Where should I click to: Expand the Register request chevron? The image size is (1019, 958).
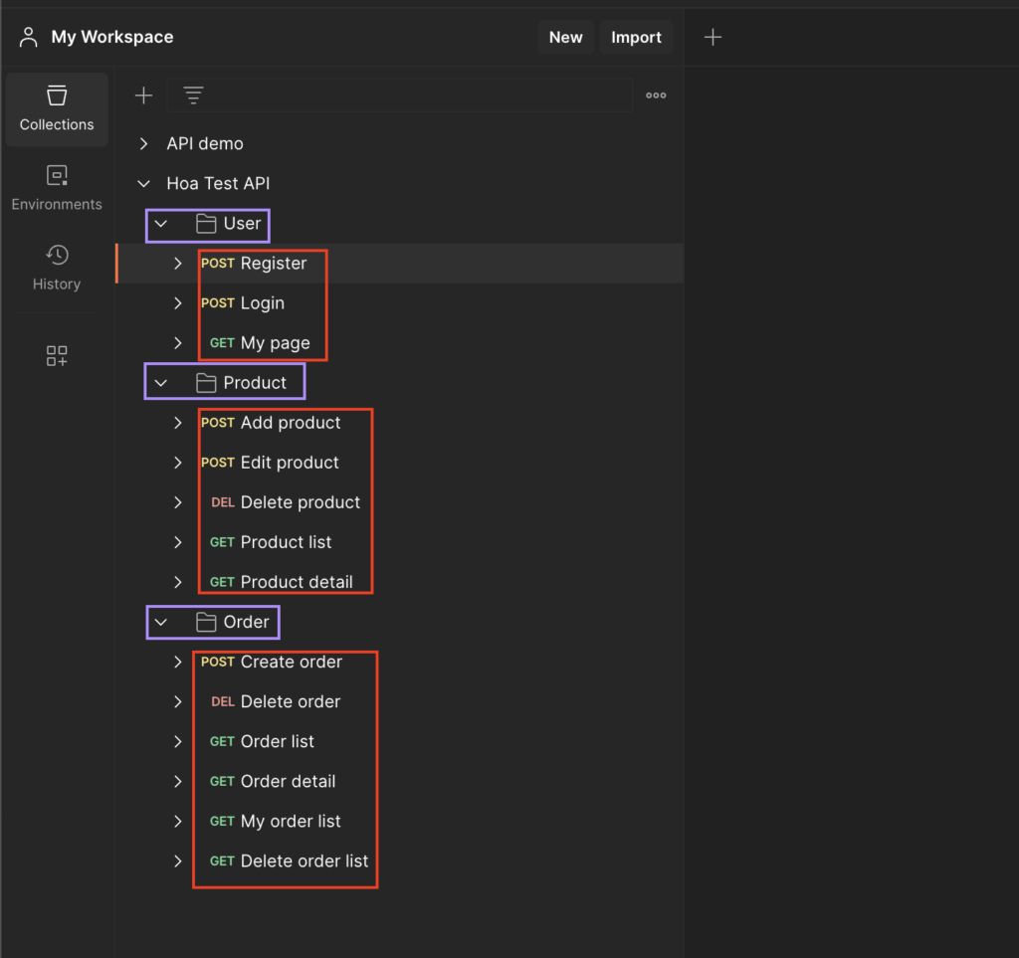tap(177, 263)
